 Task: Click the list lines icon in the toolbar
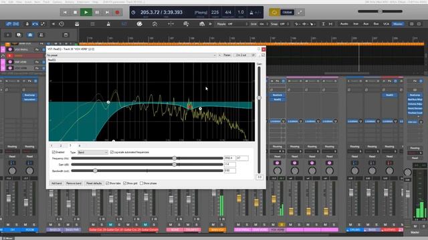[92, 24]
